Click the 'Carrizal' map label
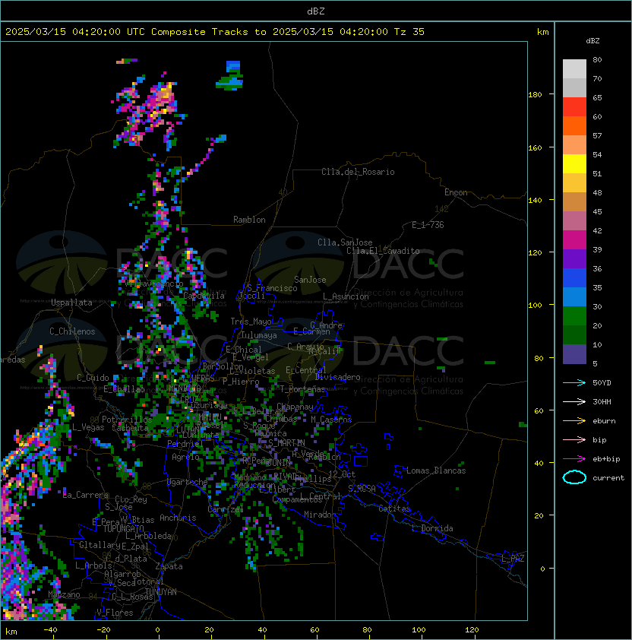 [226, 509]
